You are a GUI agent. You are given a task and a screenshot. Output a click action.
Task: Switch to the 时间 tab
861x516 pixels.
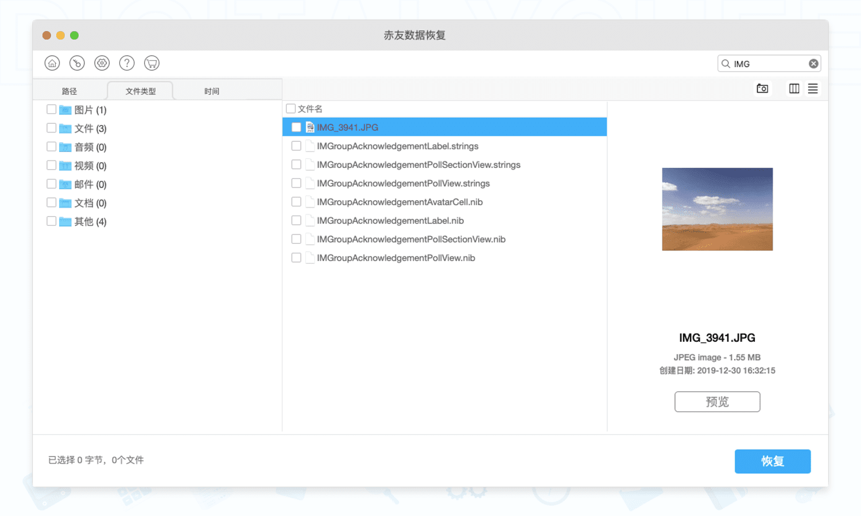(x=212, y=91)
